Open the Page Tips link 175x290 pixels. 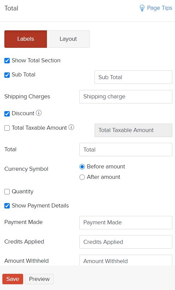point(160,8)
